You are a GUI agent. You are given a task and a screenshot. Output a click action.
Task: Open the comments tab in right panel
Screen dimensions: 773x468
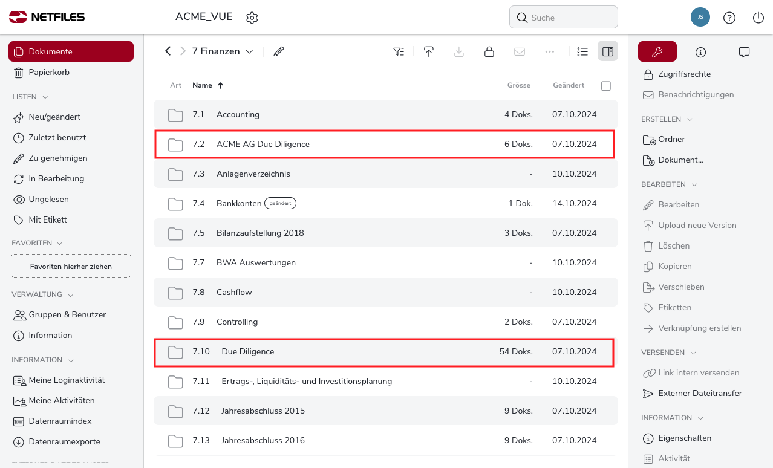coord(744,52)
